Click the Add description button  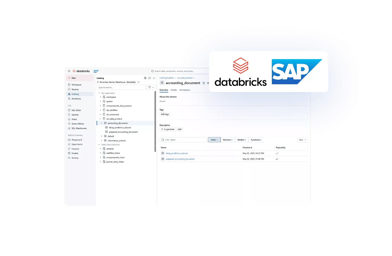180,129
